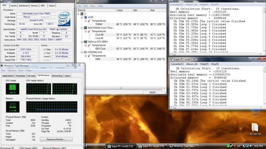This screenshot has height=149, width=266.
Task: Click the thermometer icon under Intel Mobile Core 2 Duo
Action: [x=89, y=31]
